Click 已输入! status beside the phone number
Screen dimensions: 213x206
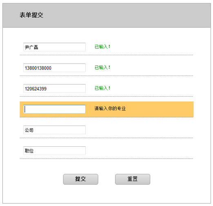(x=102, y=67)
